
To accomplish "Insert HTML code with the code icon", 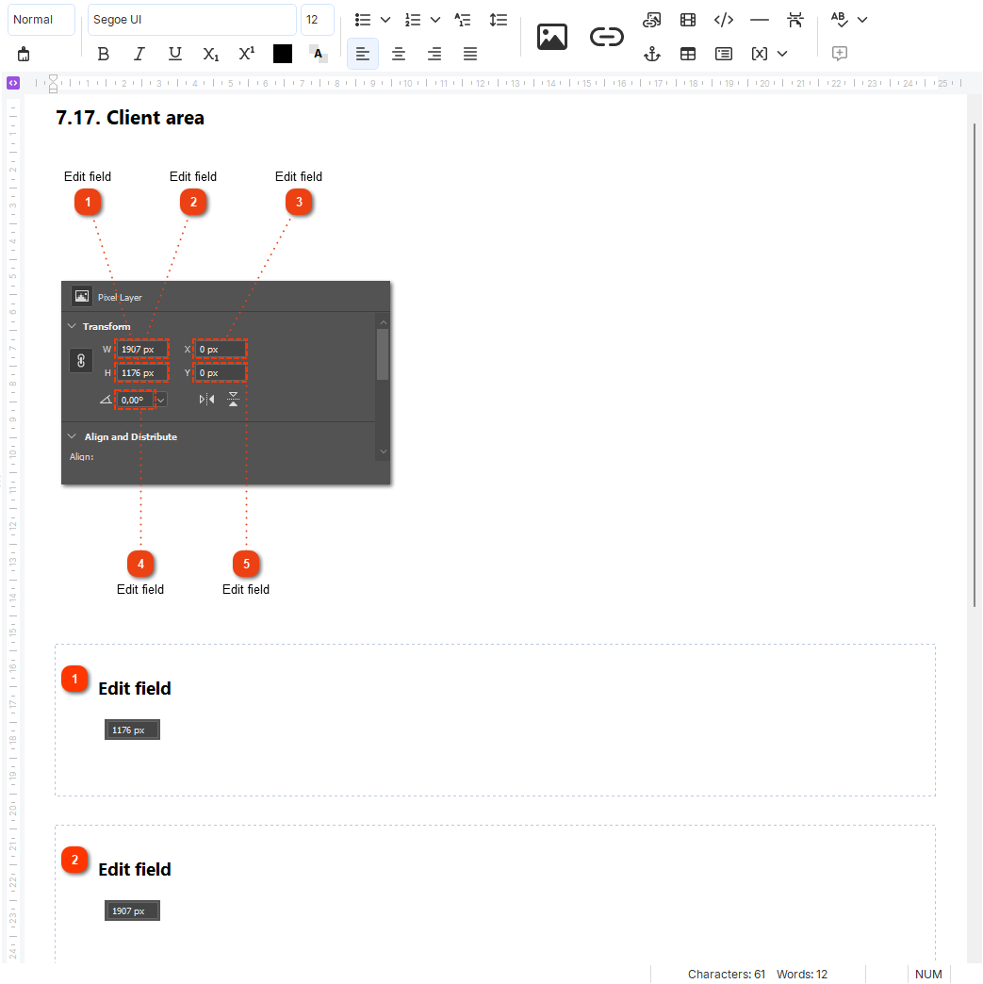I will click(724, 20).
